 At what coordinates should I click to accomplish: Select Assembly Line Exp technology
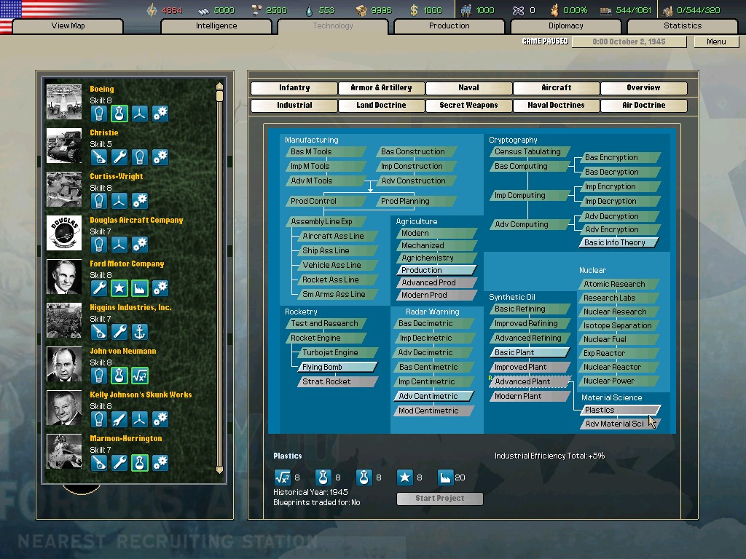(x=326, y=221)
